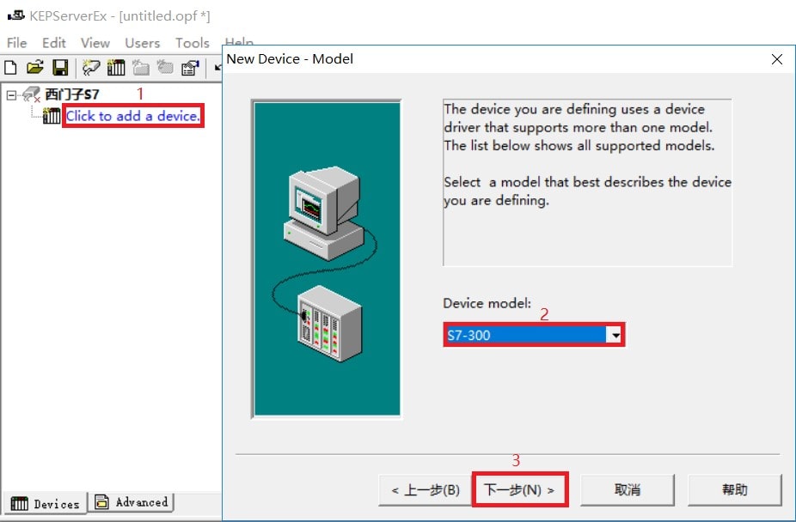Viewport: 796px width, 522px height.
Task: Open the View menu
Action: coord(95,43)
